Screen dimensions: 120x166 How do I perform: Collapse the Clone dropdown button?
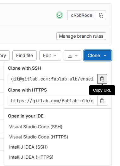[x=98, y=55]
